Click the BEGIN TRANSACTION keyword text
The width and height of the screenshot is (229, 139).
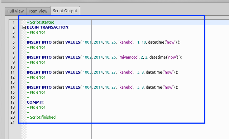pyautogui.click(x=48, y=27)
